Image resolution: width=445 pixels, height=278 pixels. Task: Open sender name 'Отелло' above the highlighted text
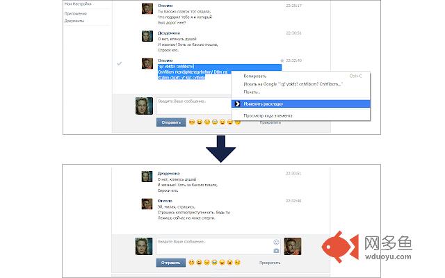(165, 60)
